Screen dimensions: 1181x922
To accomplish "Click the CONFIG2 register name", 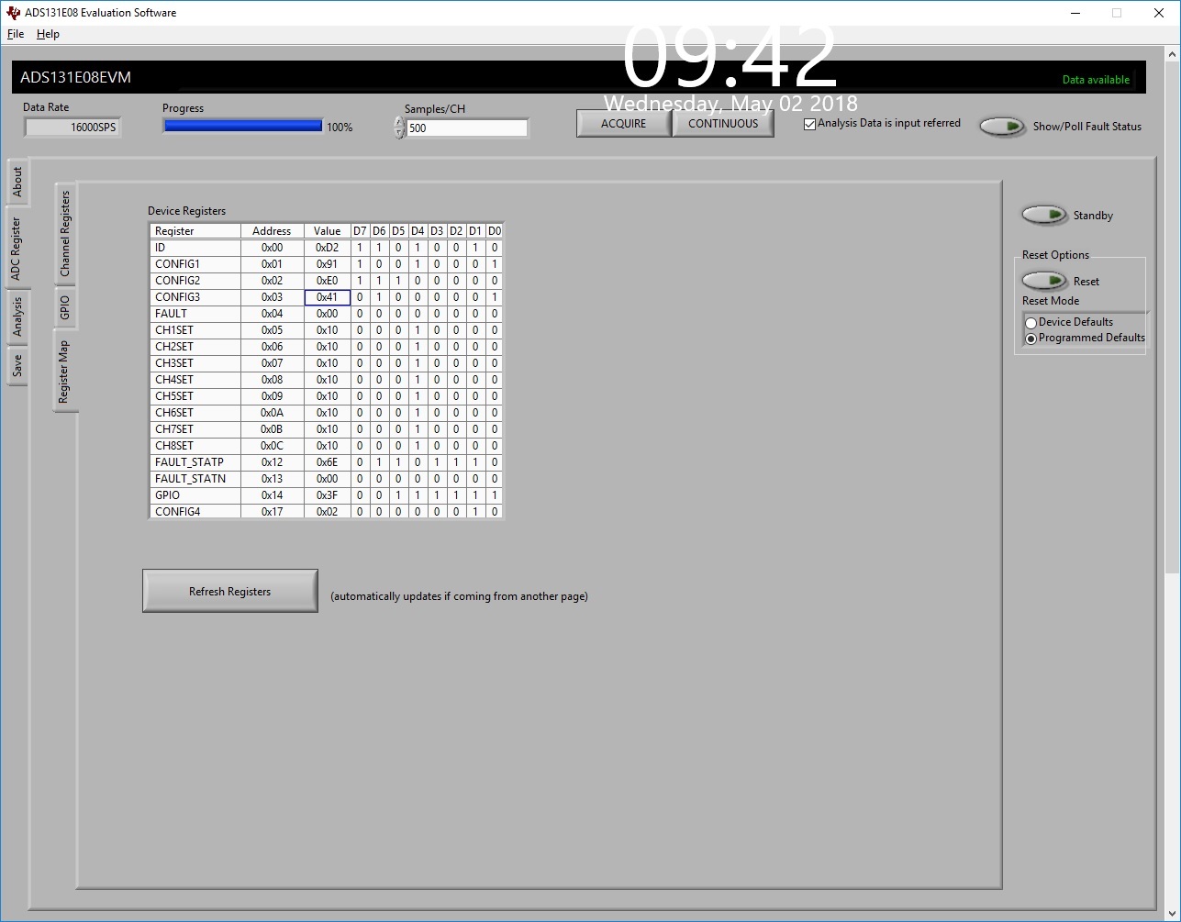I will [195, 281].
